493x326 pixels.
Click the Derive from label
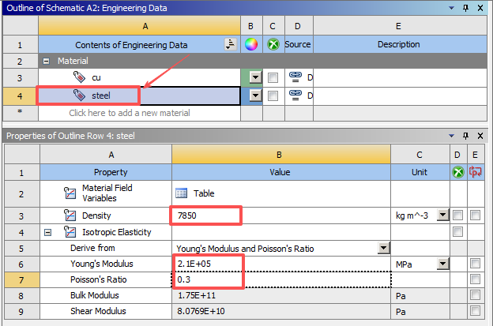click(92, 248)
